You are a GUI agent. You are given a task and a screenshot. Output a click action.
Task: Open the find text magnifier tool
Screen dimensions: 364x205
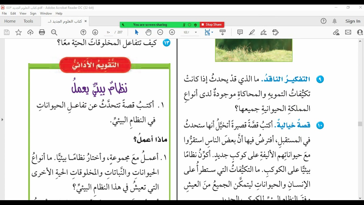54,32
